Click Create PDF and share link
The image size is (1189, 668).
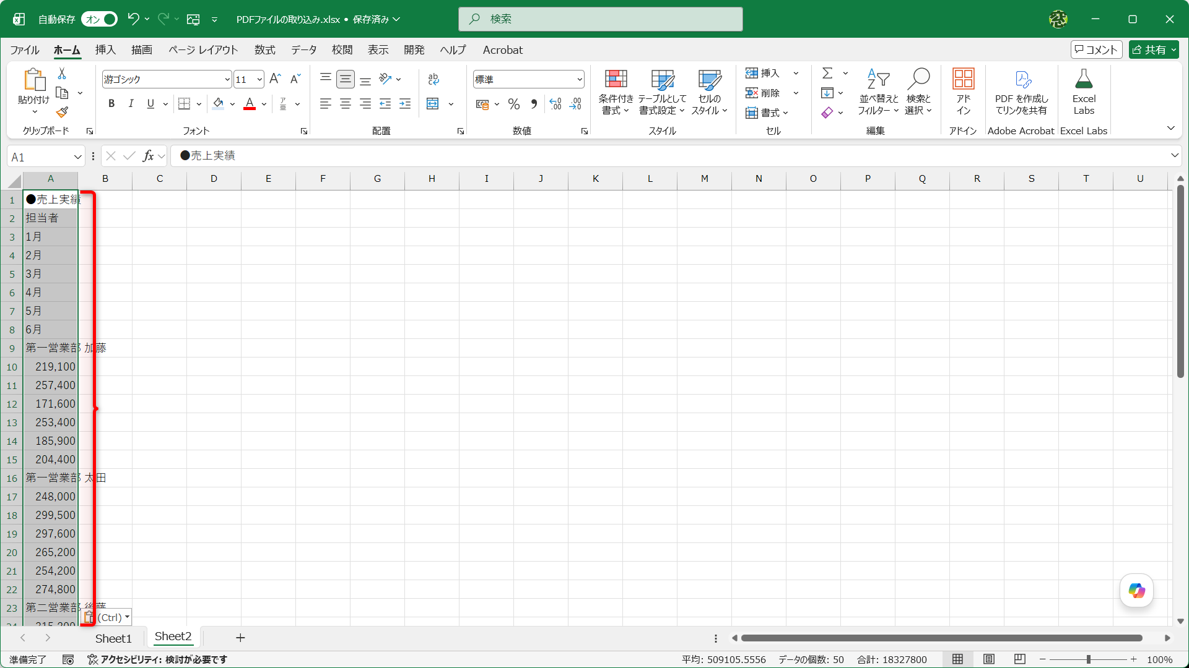coord(1021,92)
